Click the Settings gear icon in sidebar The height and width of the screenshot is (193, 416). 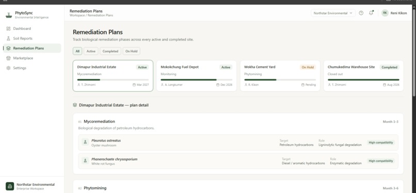(x=8, y=68)
